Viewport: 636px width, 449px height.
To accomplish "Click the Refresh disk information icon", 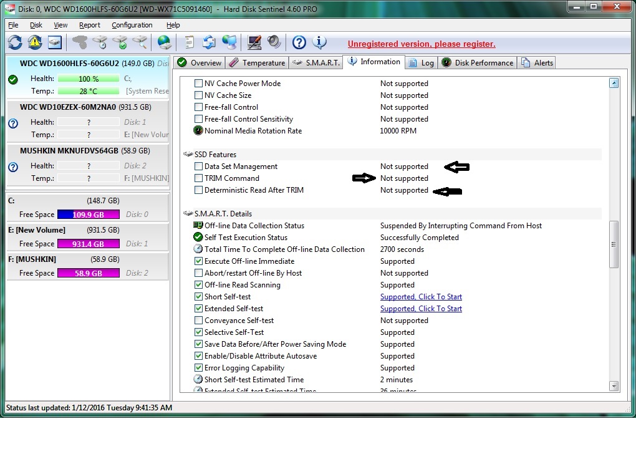I will pos(15,42).
